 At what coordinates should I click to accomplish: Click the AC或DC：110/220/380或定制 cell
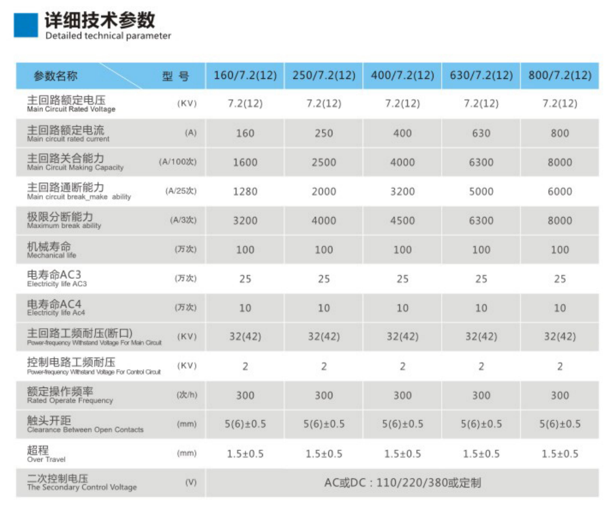click(402, 482)
